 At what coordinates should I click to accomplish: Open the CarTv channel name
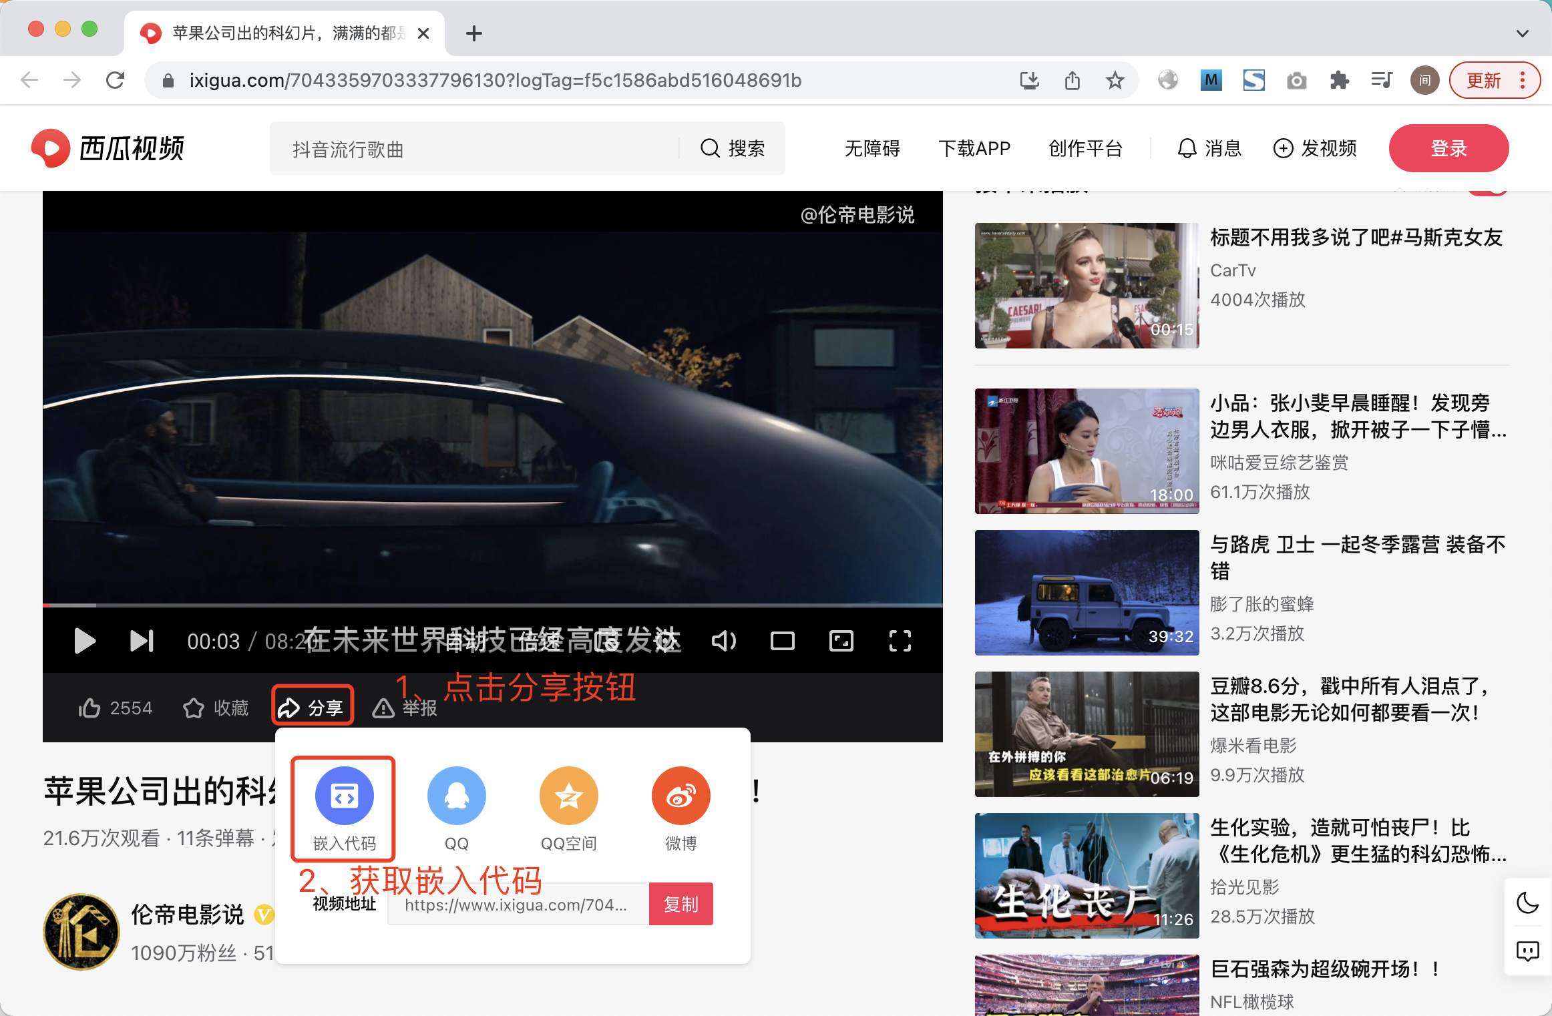[x=1233, y=270]
